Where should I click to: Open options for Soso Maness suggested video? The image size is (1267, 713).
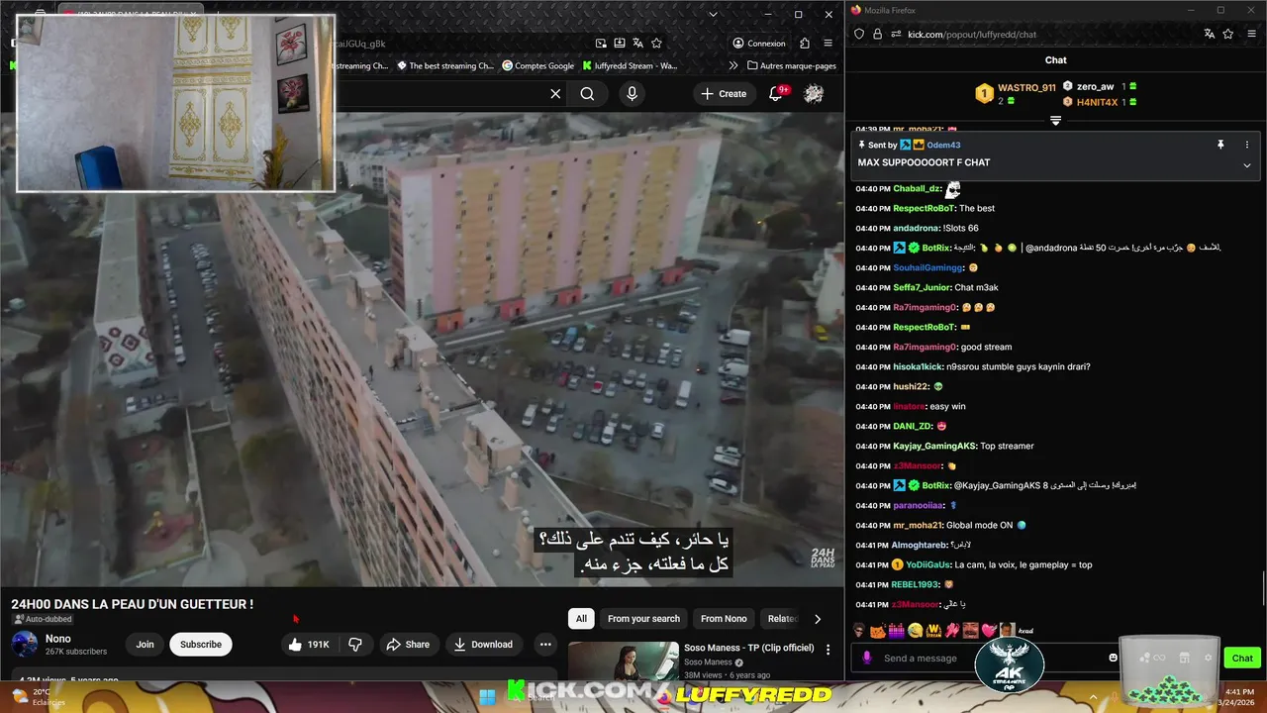828,650
